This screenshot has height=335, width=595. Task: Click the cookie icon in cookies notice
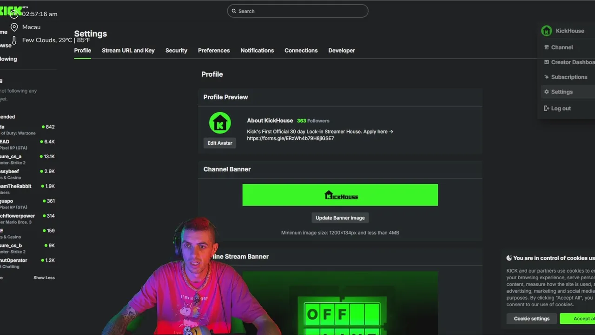coord(509,258)
